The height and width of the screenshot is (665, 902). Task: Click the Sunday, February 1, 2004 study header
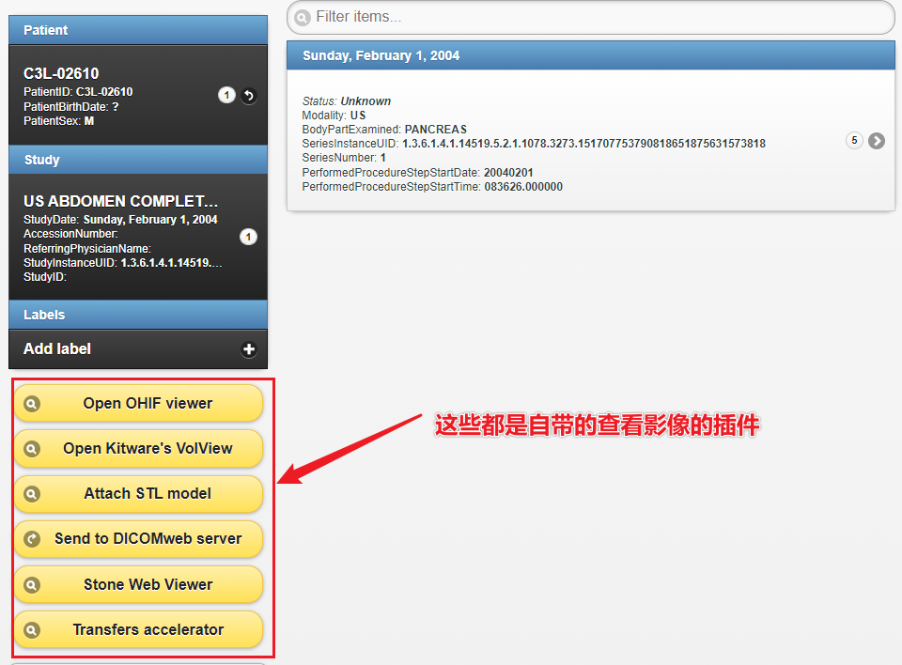point(590,54)
